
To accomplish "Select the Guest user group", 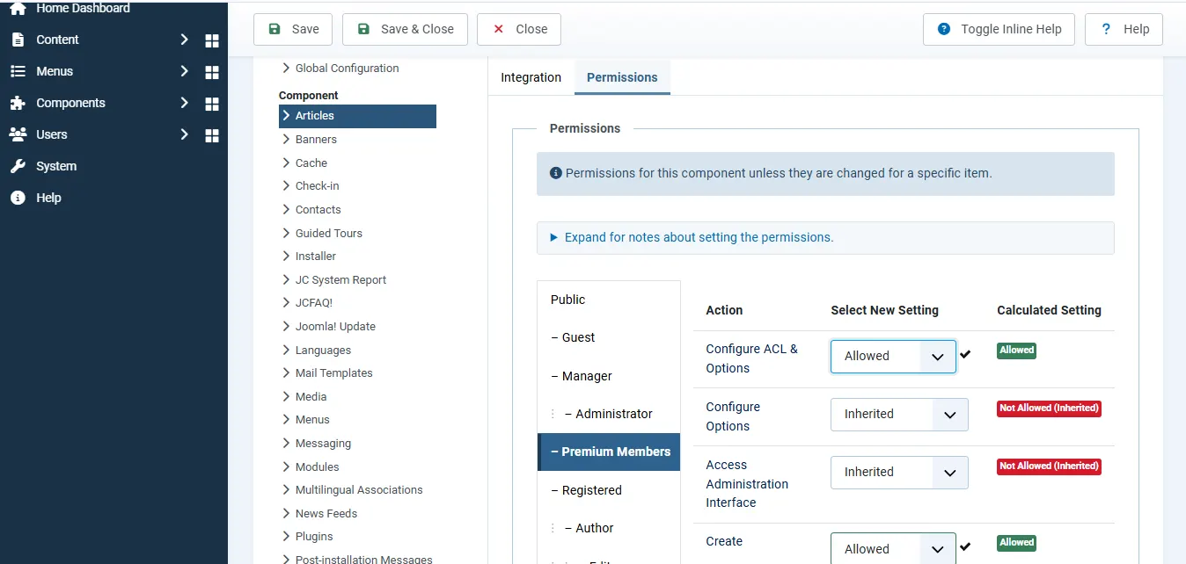I will (x=609, y=337).
